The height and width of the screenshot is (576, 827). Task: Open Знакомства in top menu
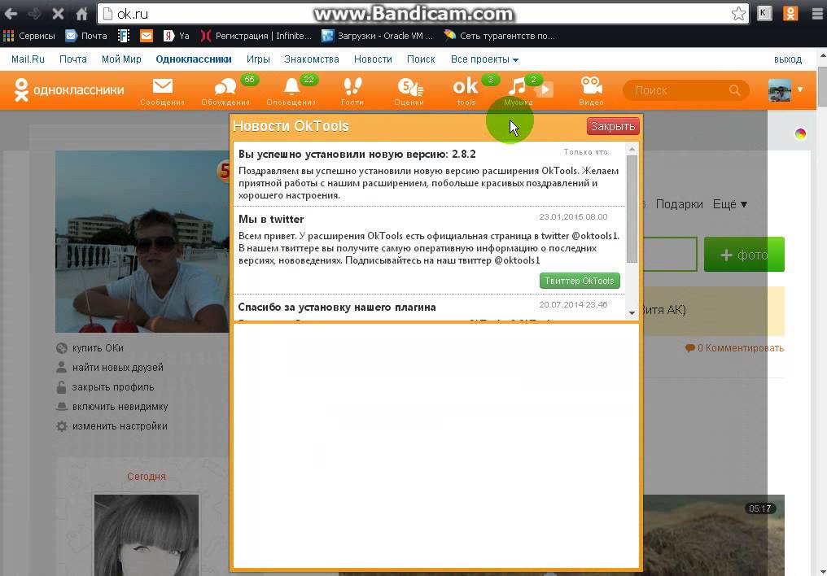point(311,59)
